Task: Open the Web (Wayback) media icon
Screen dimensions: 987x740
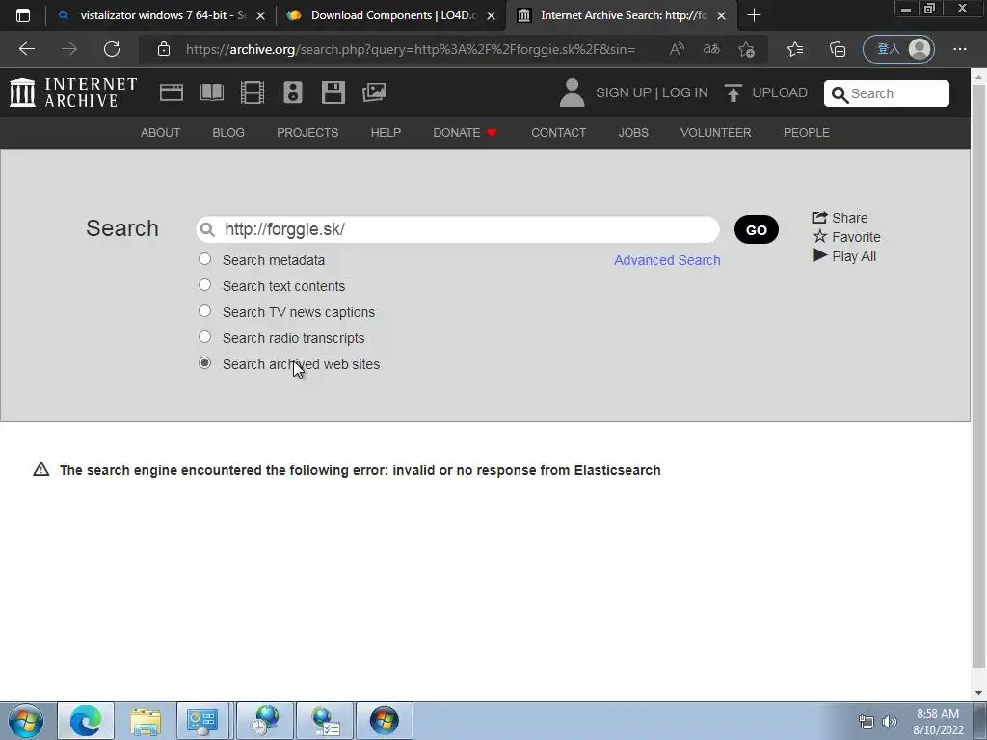Action: coord(172,92)
